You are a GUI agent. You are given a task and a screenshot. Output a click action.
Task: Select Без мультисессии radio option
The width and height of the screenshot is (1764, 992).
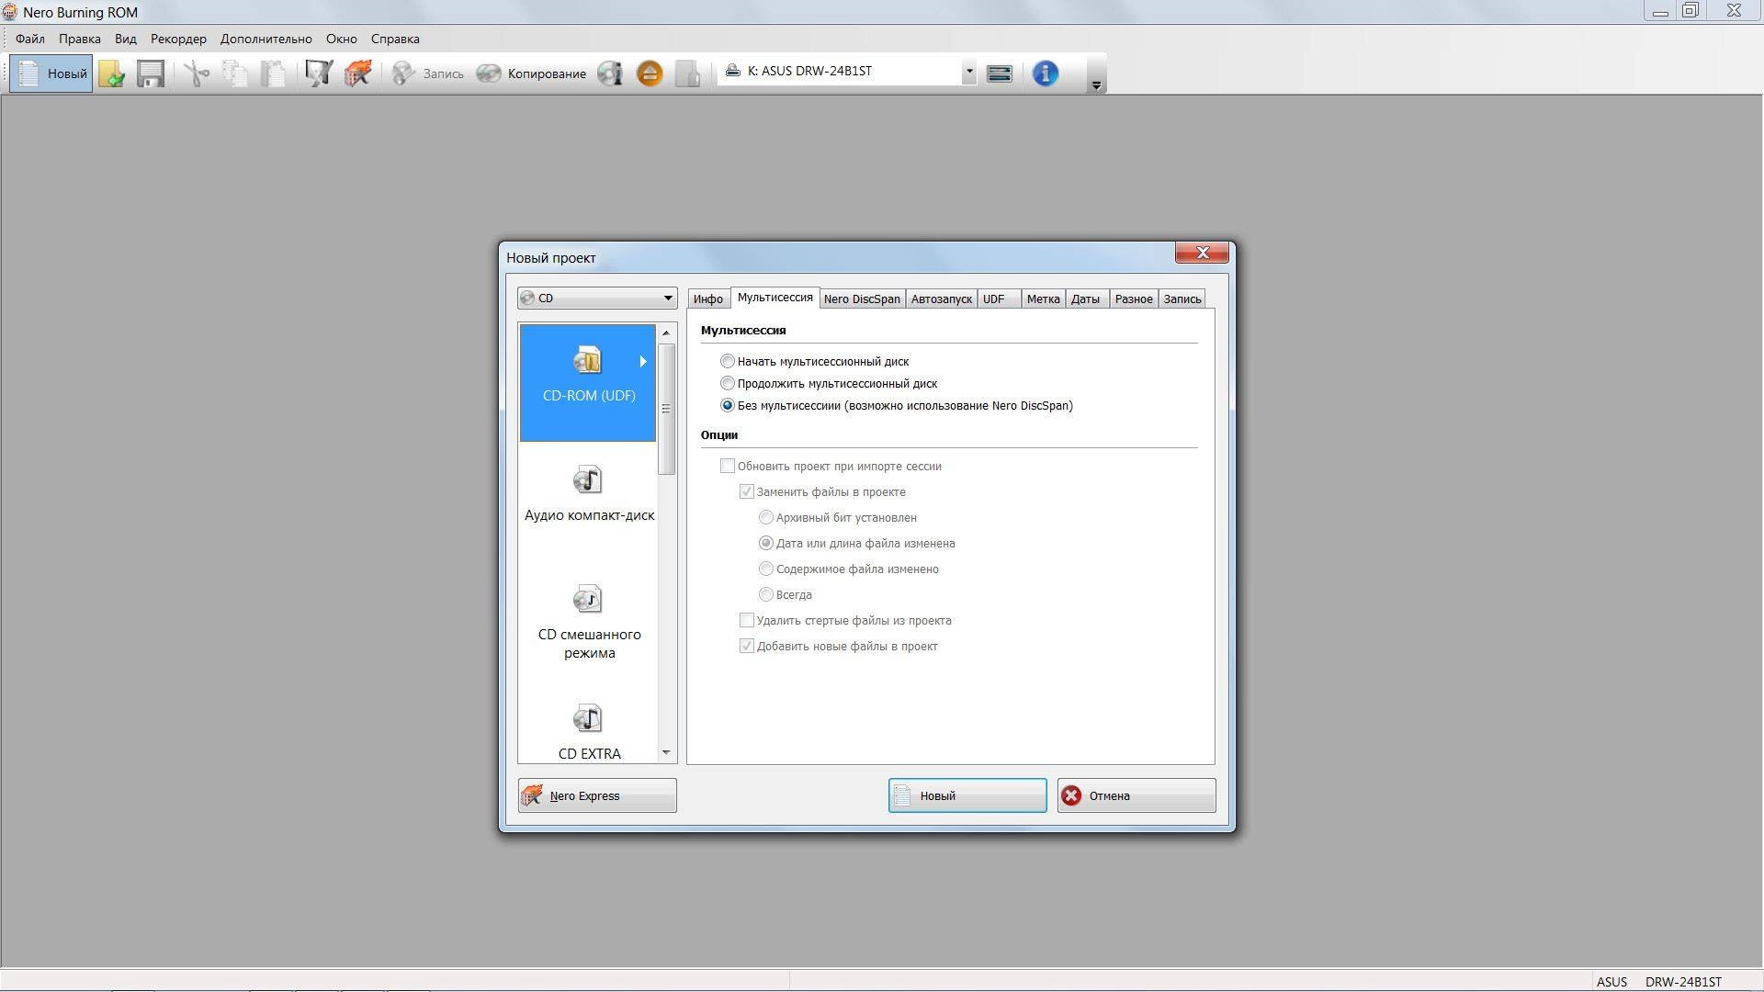(x=728, y=406)
